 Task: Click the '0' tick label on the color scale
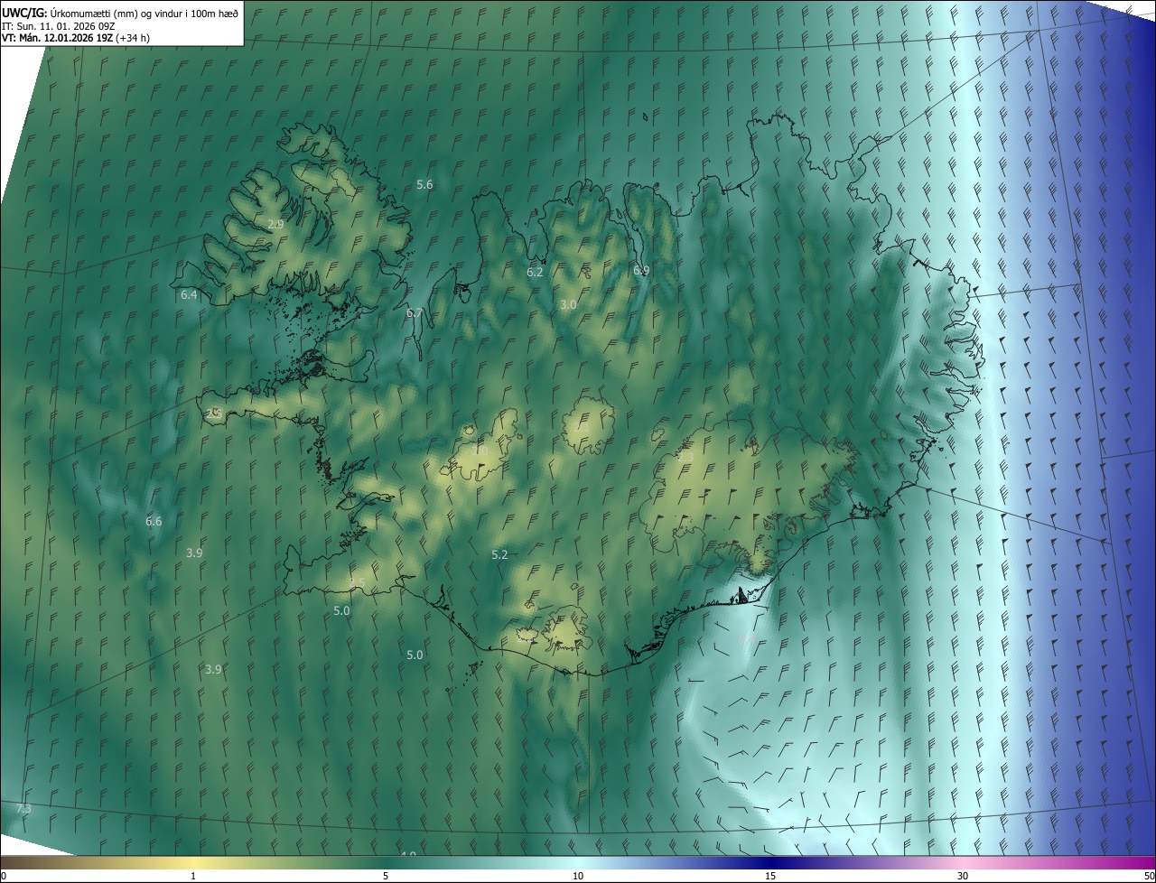point(3,876)
